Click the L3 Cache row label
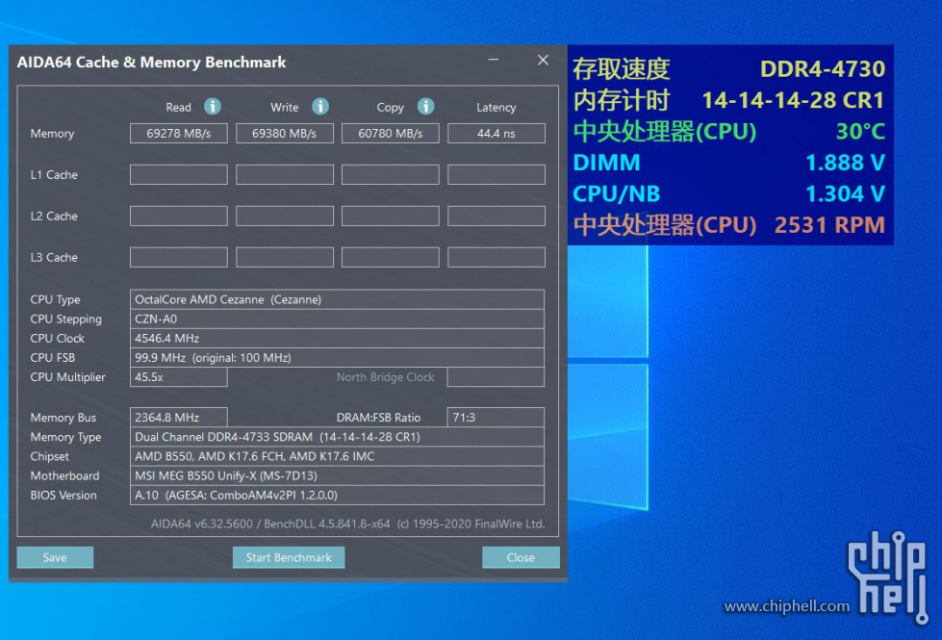The image size is (942, 640). tap(54, 257)
